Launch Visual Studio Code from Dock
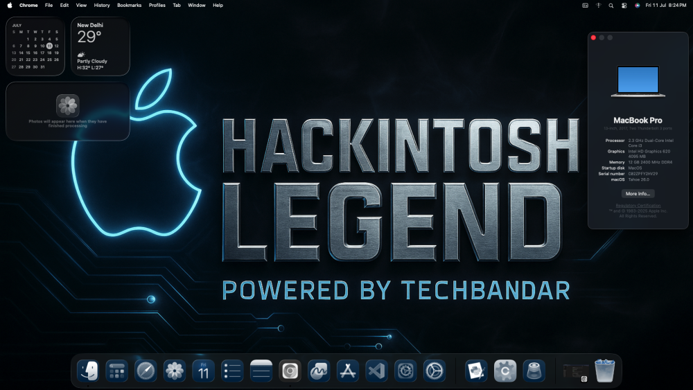The height and width of the screenshot is (390, 693). [376, 371]
